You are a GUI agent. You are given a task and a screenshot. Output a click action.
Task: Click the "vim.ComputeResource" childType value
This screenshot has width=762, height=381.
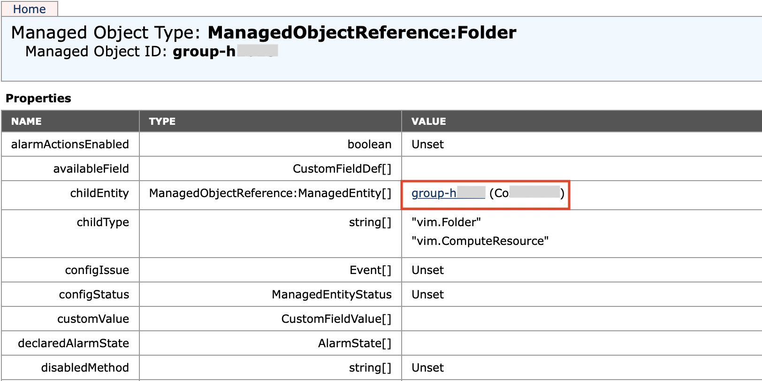point(480,241)
